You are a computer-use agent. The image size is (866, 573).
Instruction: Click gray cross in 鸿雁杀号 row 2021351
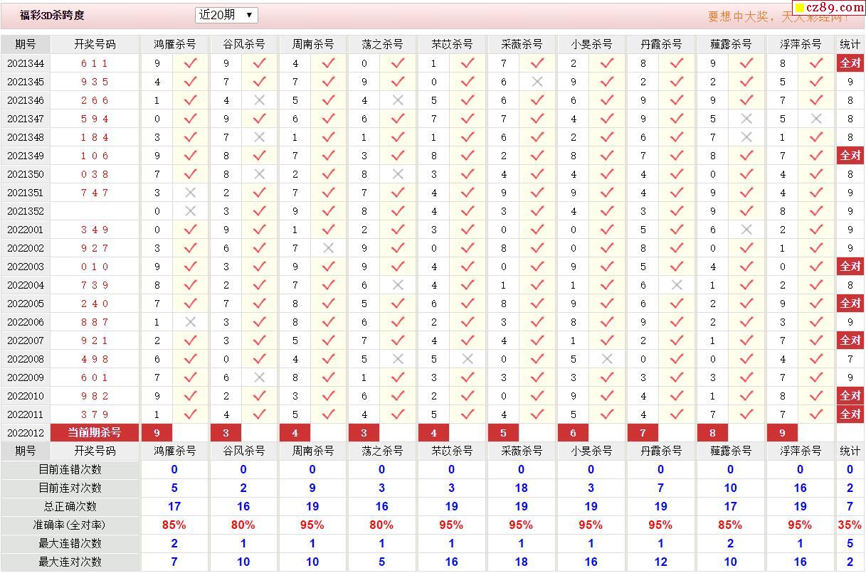[x=190, y=193]
